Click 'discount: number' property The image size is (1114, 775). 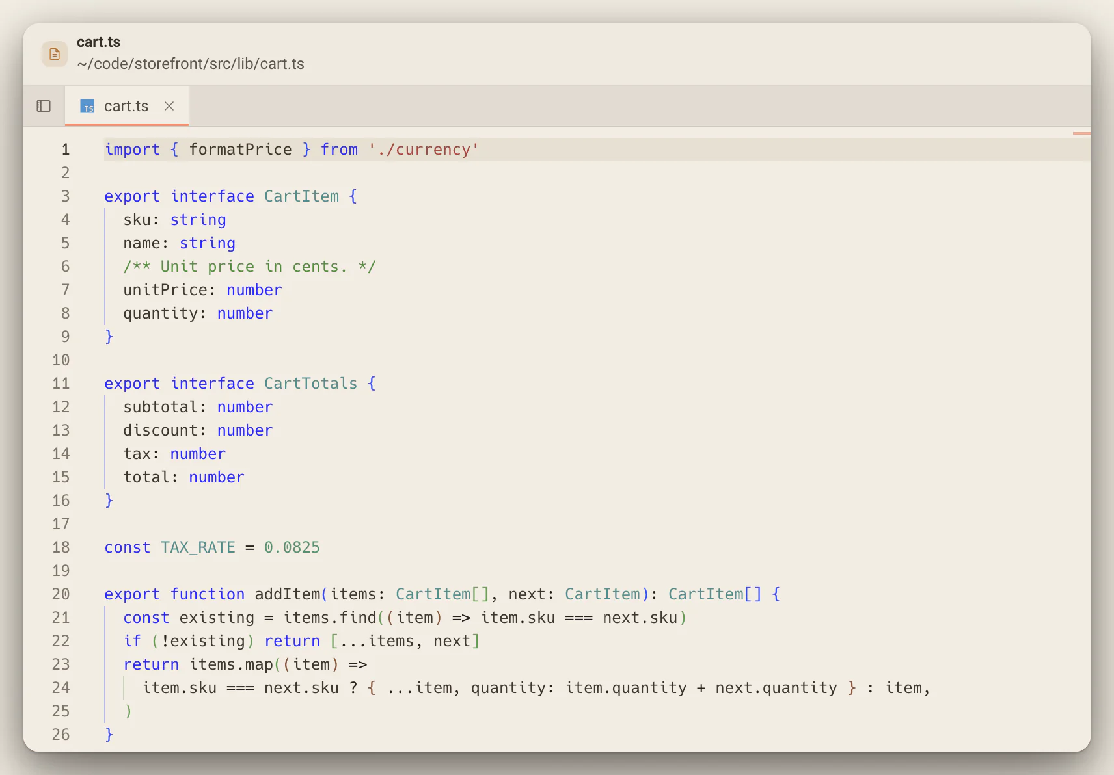[x=198, y=430]
